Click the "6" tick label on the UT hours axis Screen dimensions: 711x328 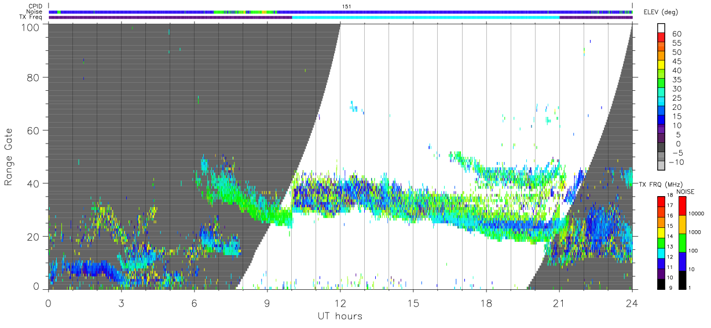tap(194, 303)
